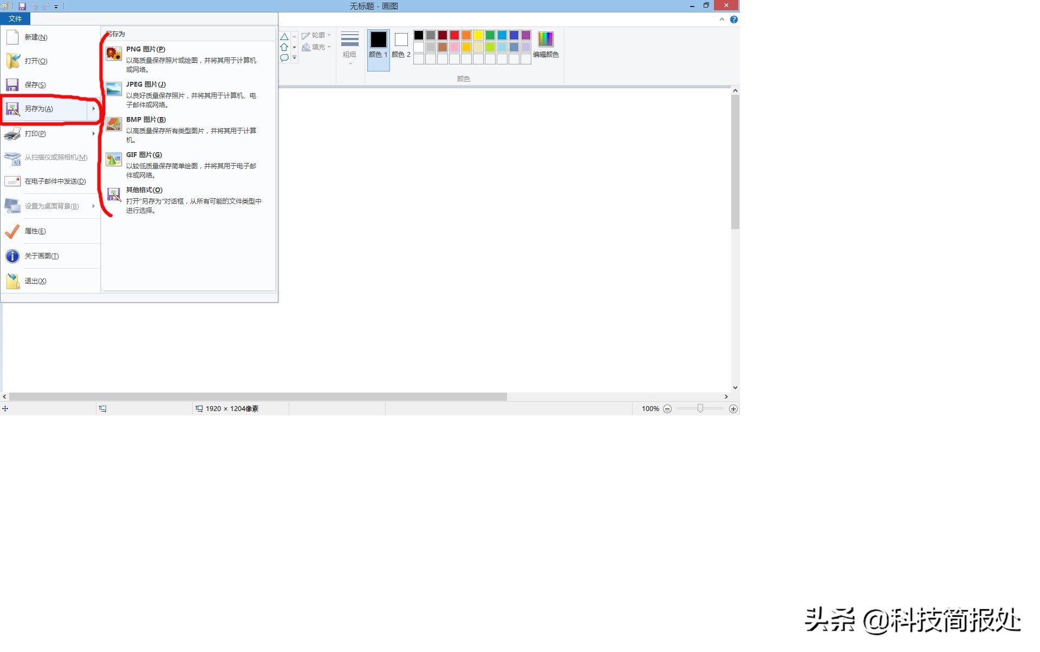The image size is (1040, 652).
Task: Open quick access toolbar customize dropdown
Action: (x=56, y=7)
